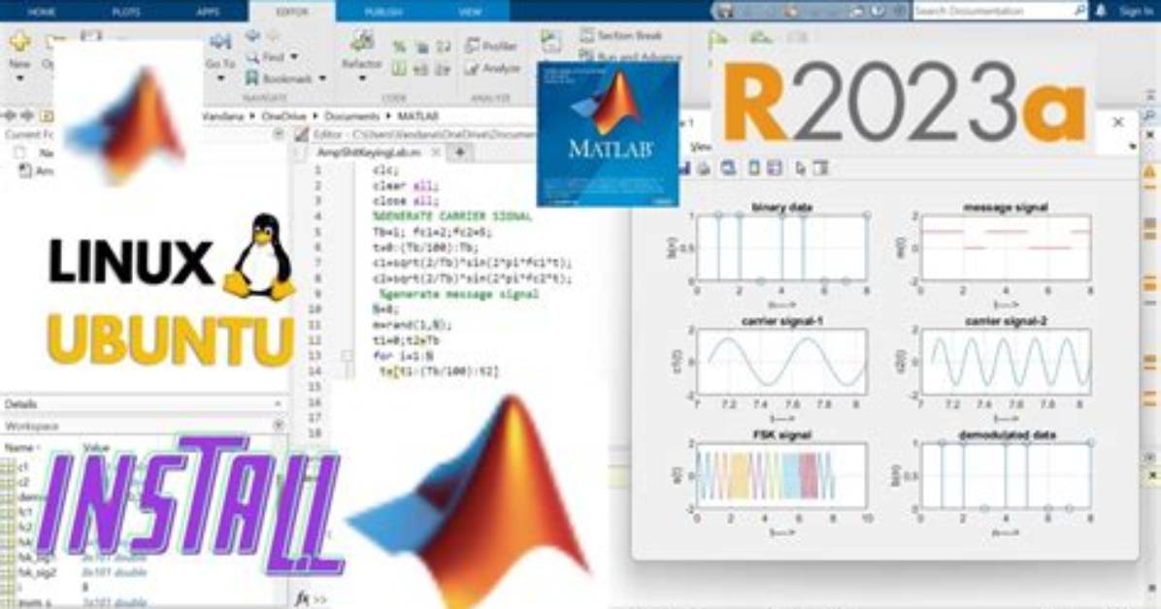Click the binary data subplot

coord(781,248)
